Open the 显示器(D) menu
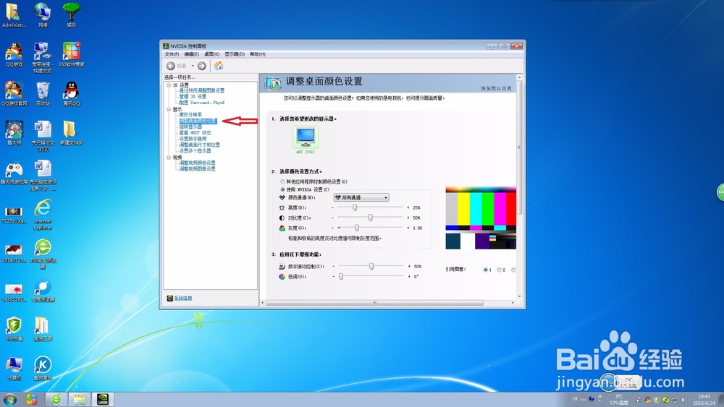Image resolution: width=724 pixels, height=407 pixels. tap(235, 54)
